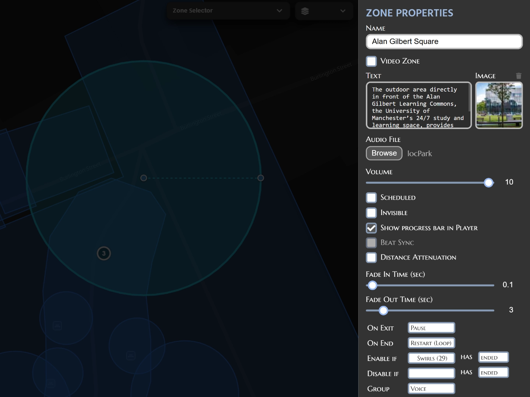Click the text box scrollbar
The height and width of the screenshot is (397, 530).
[469, 97]
